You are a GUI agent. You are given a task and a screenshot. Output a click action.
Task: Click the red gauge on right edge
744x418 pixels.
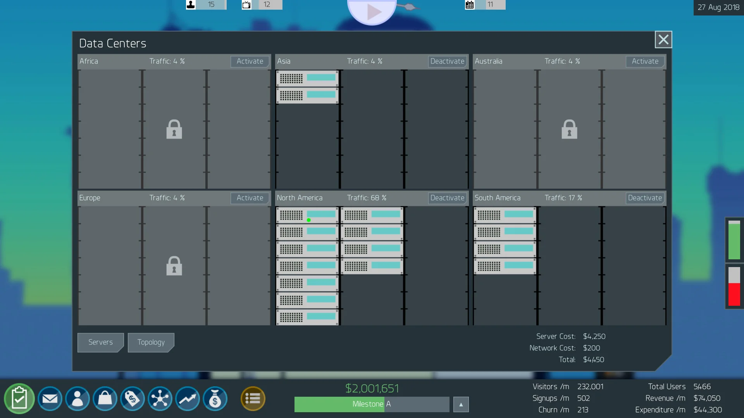(734, 286)
